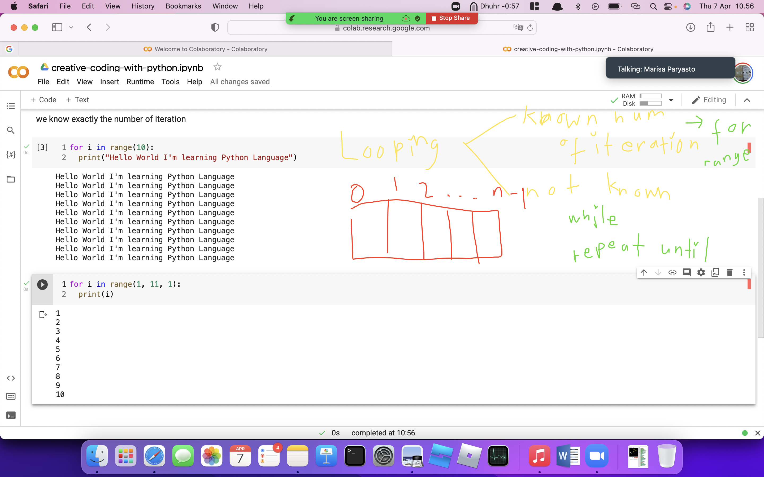
Task: Open the Colab find and replace search icon
Action: tap(11, 130)
